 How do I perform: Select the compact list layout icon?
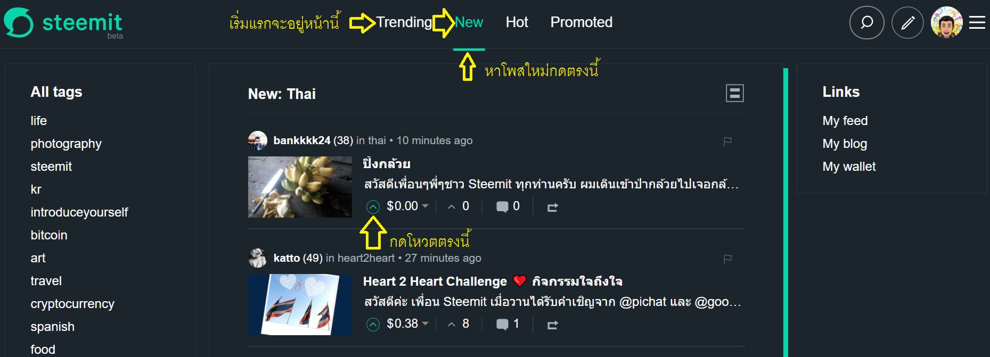(x=735, y=93)
